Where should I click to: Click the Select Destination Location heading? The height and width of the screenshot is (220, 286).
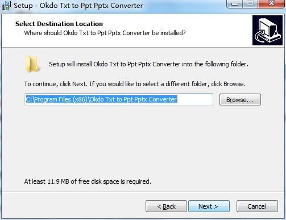(59, 24)
